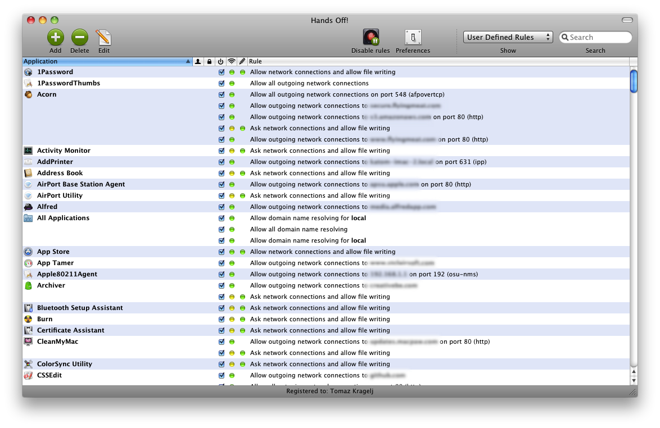Viewport: 660px width, 428px height.
Task: Select the Apple80211Agent row
Action: 326,274
